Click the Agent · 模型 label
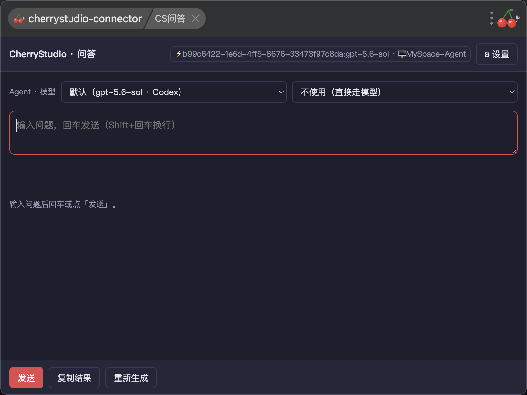Screen dimensions: 527x395 pos(32,92)
